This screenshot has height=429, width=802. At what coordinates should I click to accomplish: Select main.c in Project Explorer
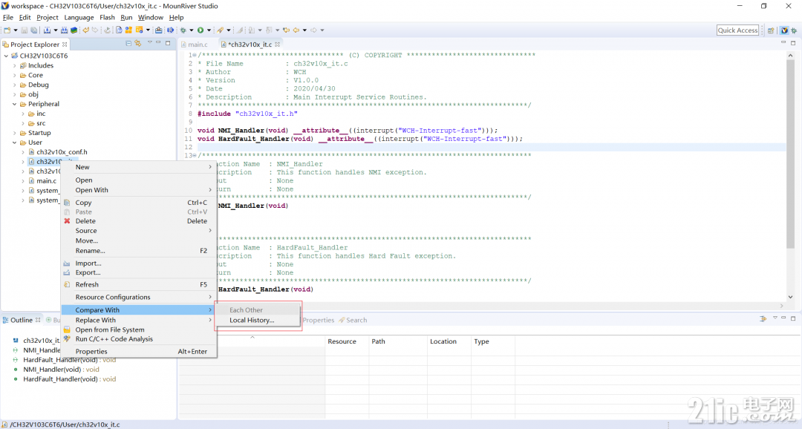coord(47,181)
